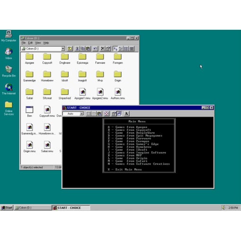Click the Start button on the taskbar
Screen dimensions: 241x241
click(7, 207)
